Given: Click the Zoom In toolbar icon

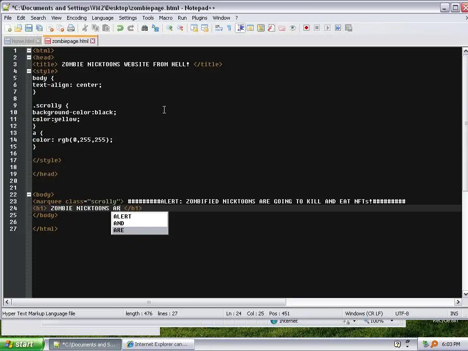Looking at the screenshot, I should click(169, 28).
